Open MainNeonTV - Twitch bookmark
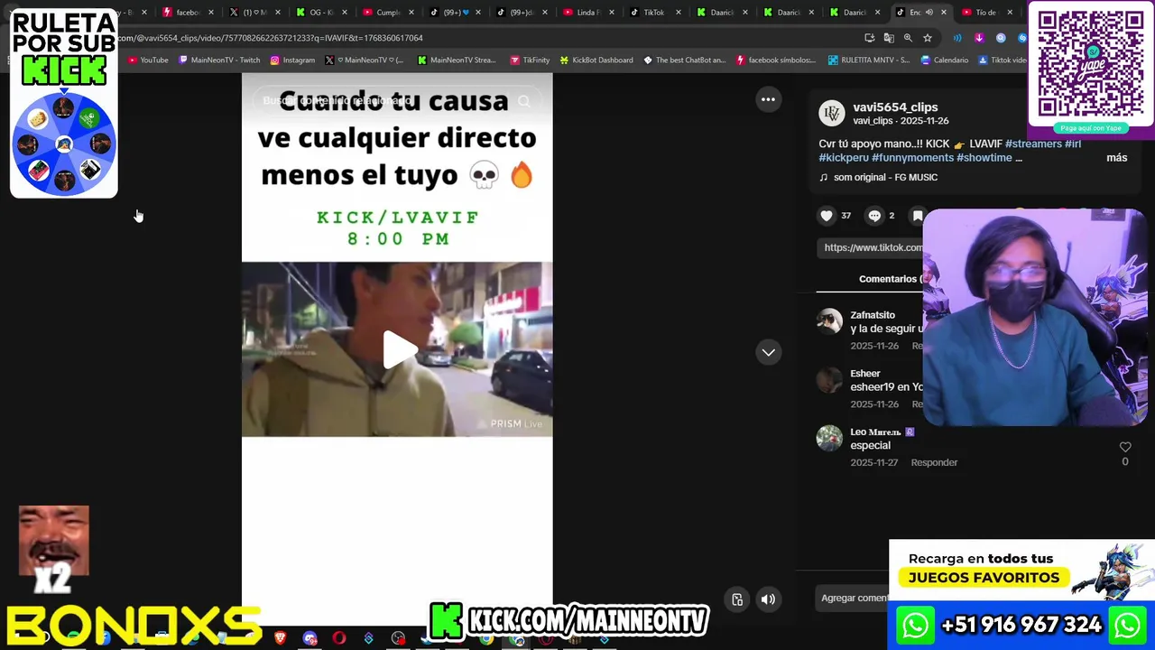 click(219, 60)
